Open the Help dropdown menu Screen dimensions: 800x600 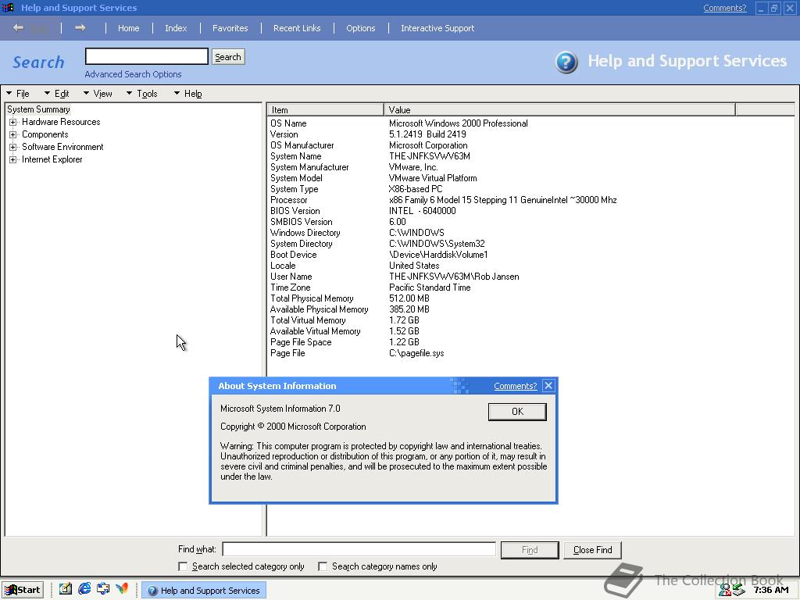(x=187, y=94)
